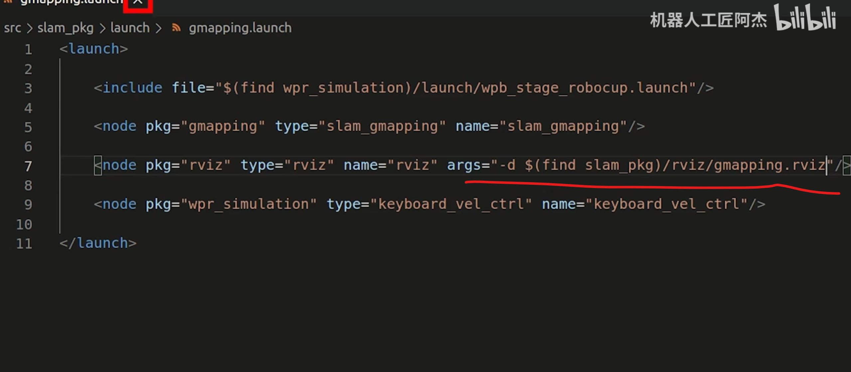Click the chevron between src and slam_pkg

30,28
